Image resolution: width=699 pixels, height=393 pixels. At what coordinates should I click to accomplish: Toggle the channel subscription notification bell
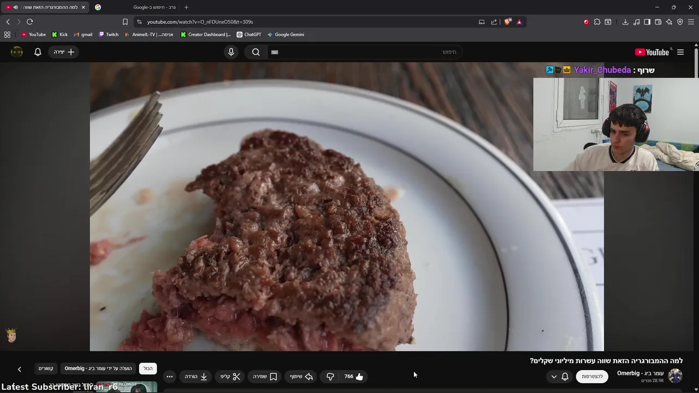click(565, 377)
